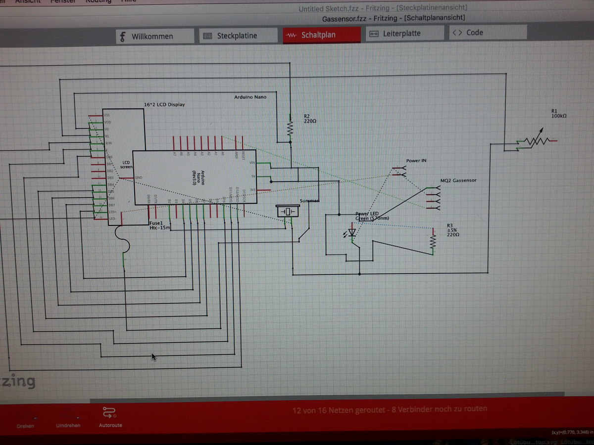Viewport: 594px width, 445px height.
Task: Click the Power IN label
Action: [x=417, y=161]
